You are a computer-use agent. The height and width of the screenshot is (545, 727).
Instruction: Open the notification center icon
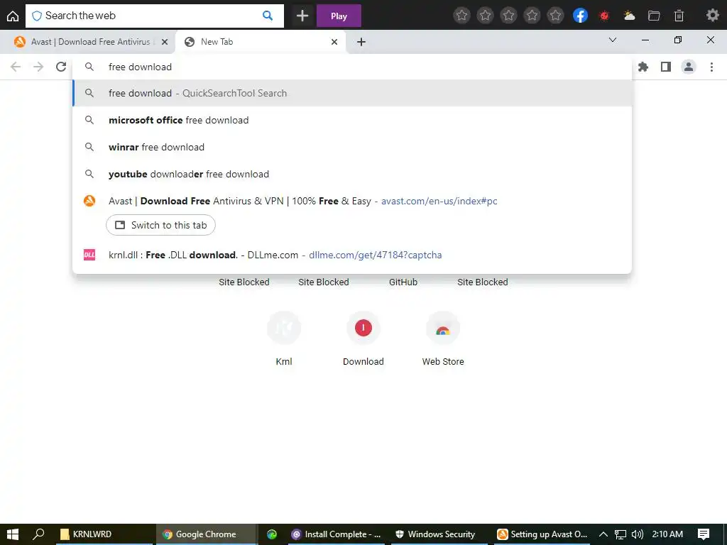pyautogui.click(x=704, y=534)
